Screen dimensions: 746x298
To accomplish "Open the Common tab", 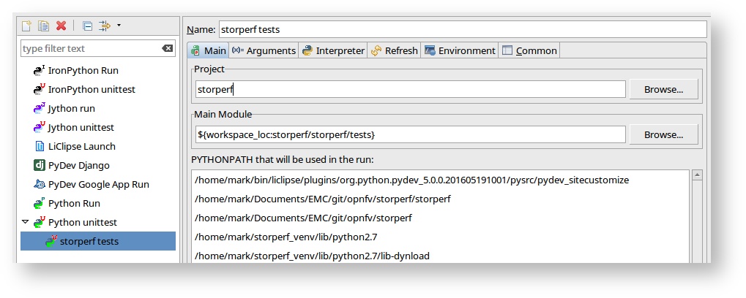I will pos(530,50).
